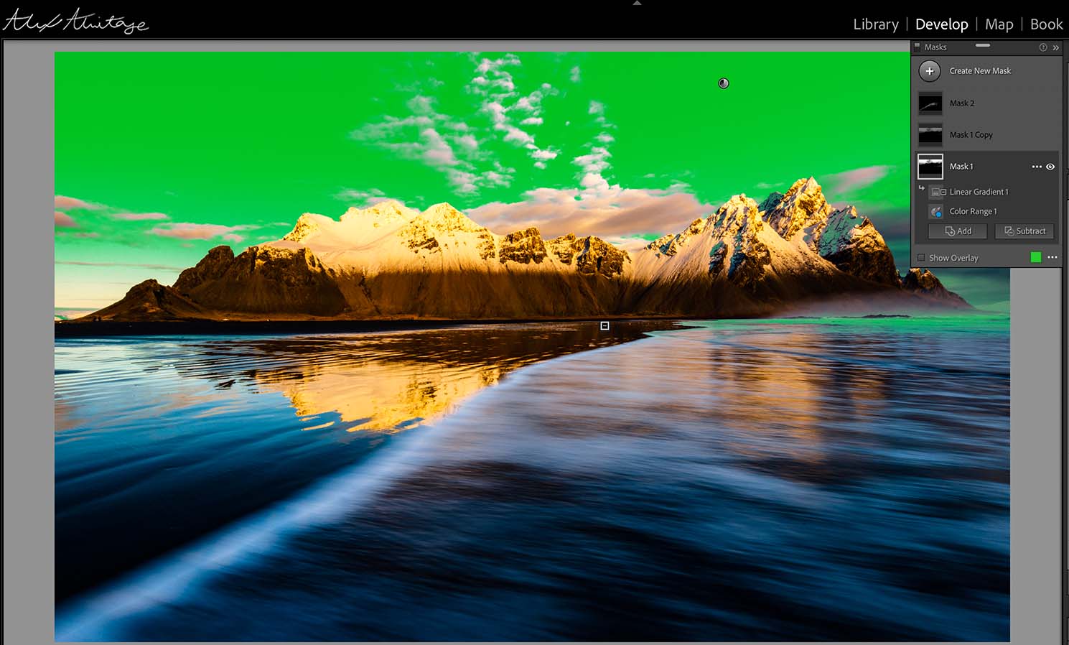Select the Color Range 1 eyedropper icon
Screen dimensions: 1069x645
tap(935, 210)
